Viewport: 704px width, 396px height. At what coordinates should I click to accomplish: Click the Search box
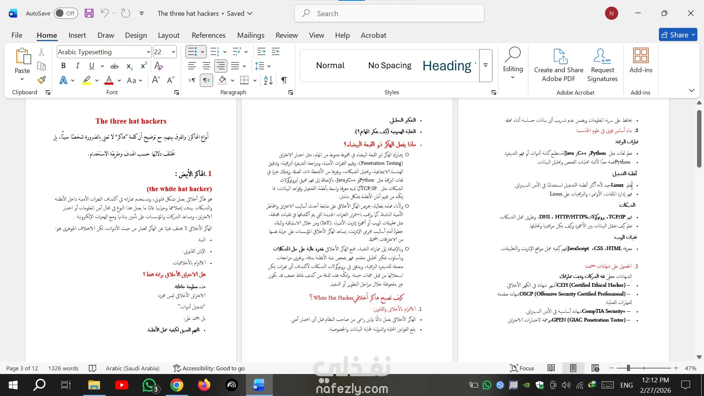point(389,14)
